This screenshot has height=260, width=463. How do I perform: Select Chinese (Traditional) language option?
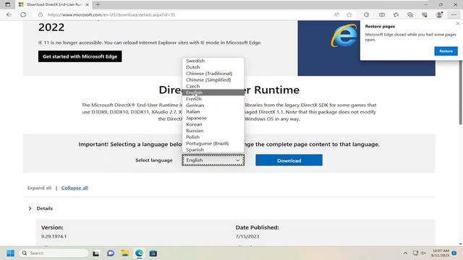[213, 74]
